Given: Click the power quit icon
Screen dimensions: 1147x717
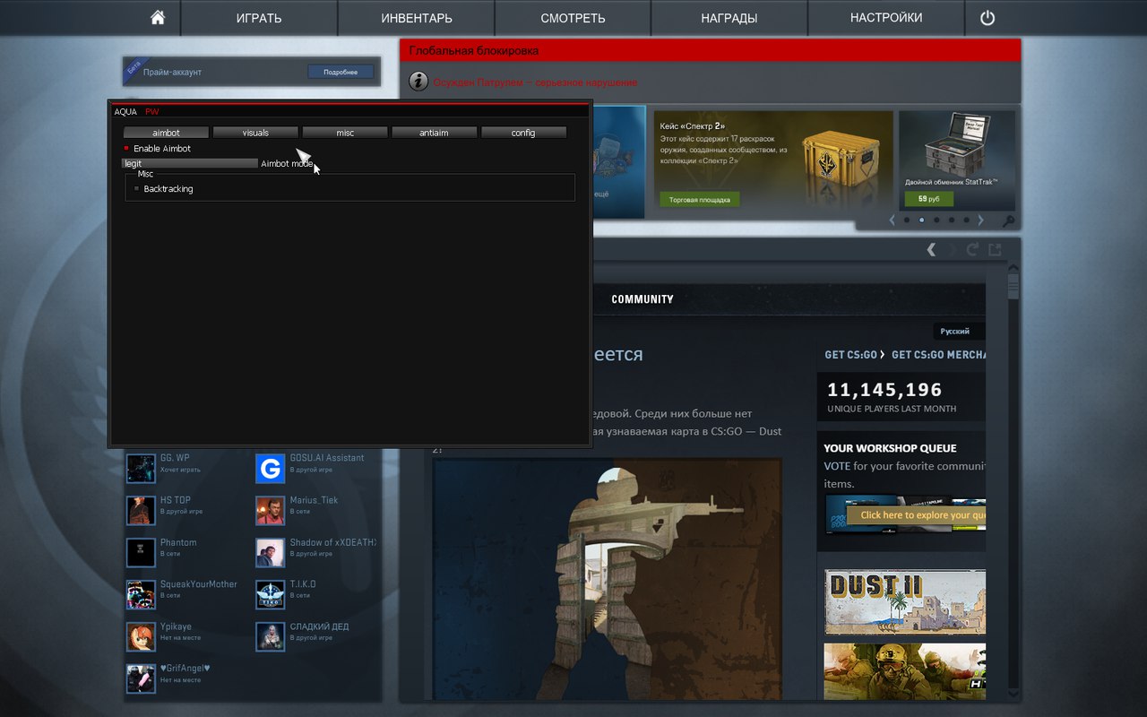Looking at the screenshot, I should coord(987,18).
